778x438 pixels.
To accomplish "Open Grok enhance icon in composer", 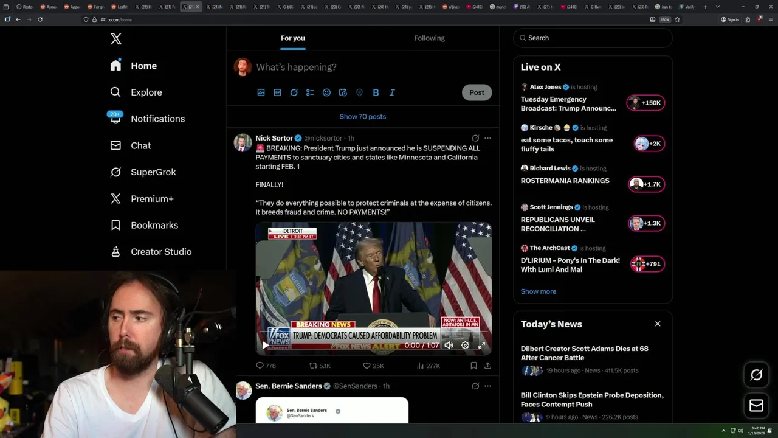I will coord(294,92).
